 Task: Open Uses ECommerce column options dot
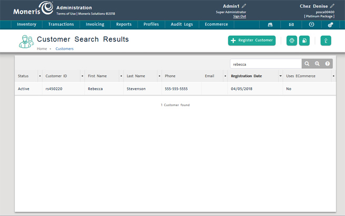[x=333, y=76]
